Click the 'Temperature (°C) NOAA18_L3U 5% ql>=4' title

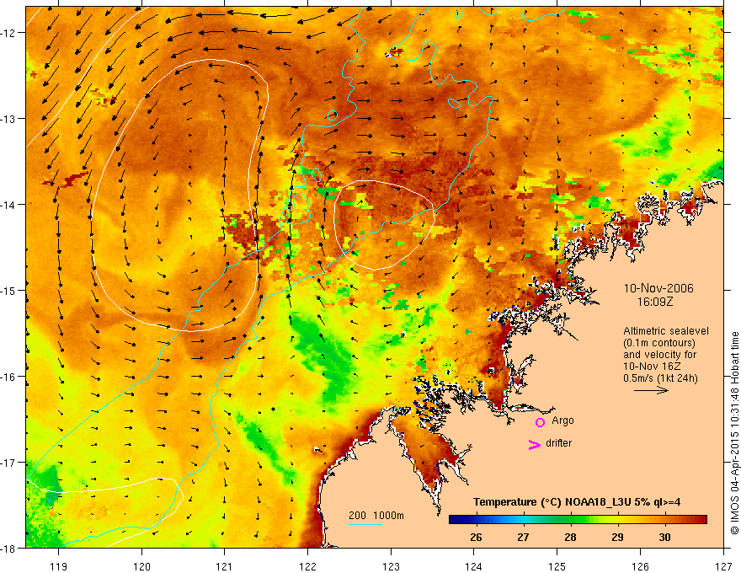coord(577,502)
